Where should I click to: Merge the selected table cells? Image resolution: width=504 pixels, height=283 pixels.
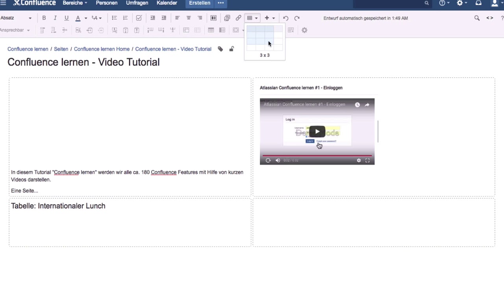point(186,30)
